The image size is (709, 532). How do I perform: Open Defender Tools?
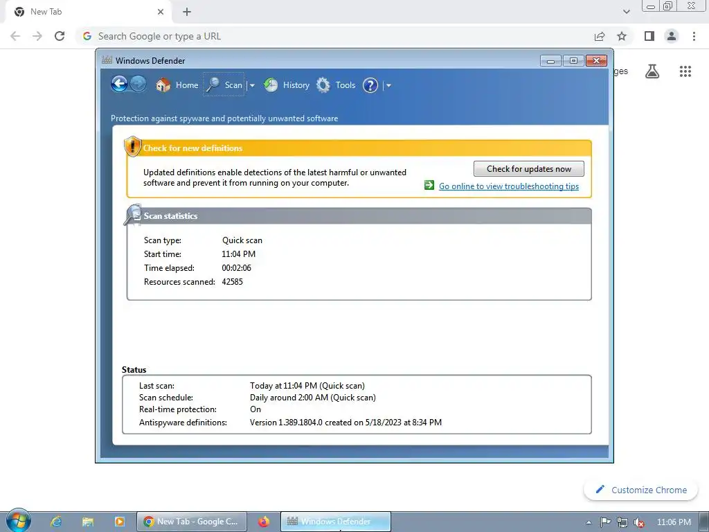[336, 85]
